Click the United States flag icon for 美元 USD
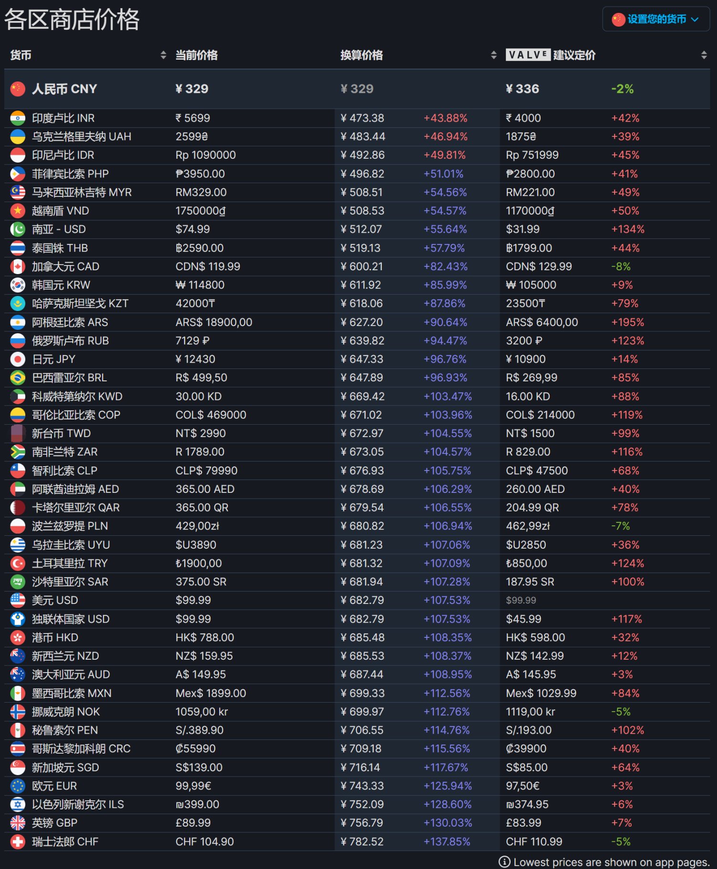The width and height of the screenshot is (717, 869). click(18, 601)
